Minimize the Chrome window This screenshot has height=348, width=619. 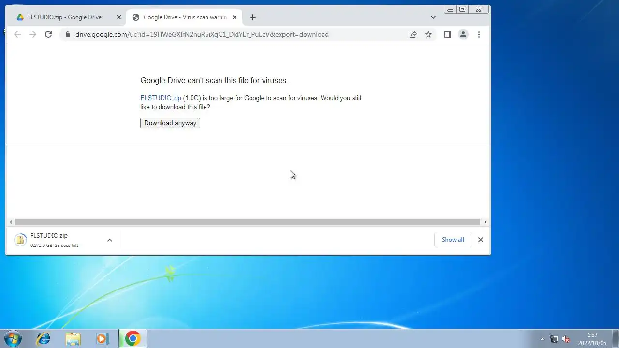click(450, 9)
